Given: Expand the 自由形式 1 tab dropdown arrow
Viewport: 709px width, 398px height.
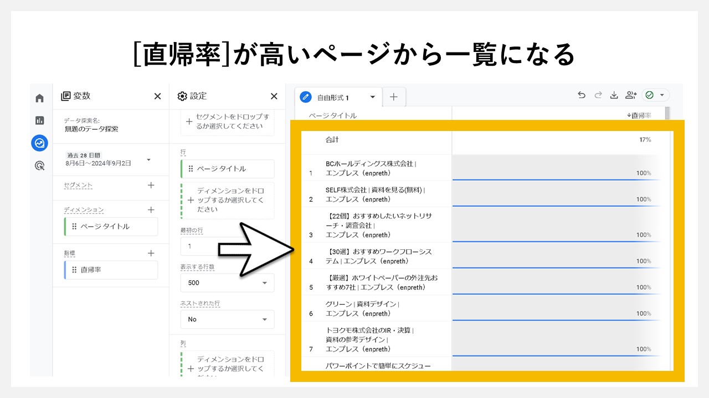Looking at the screenshot, I should (x=373, y=97).
